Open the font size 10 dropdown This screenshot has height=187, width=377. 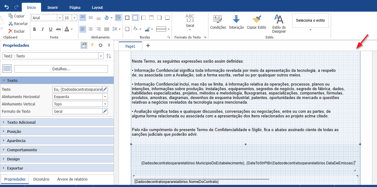click(x=74, y=18)
